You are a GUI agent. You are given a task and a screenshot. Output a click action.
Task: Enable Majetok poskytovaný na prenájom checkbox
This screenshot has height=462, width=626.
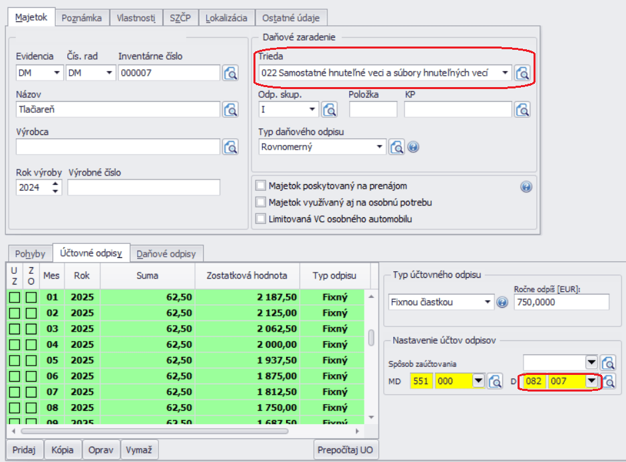pyautogui.click(x=261, y=186)
